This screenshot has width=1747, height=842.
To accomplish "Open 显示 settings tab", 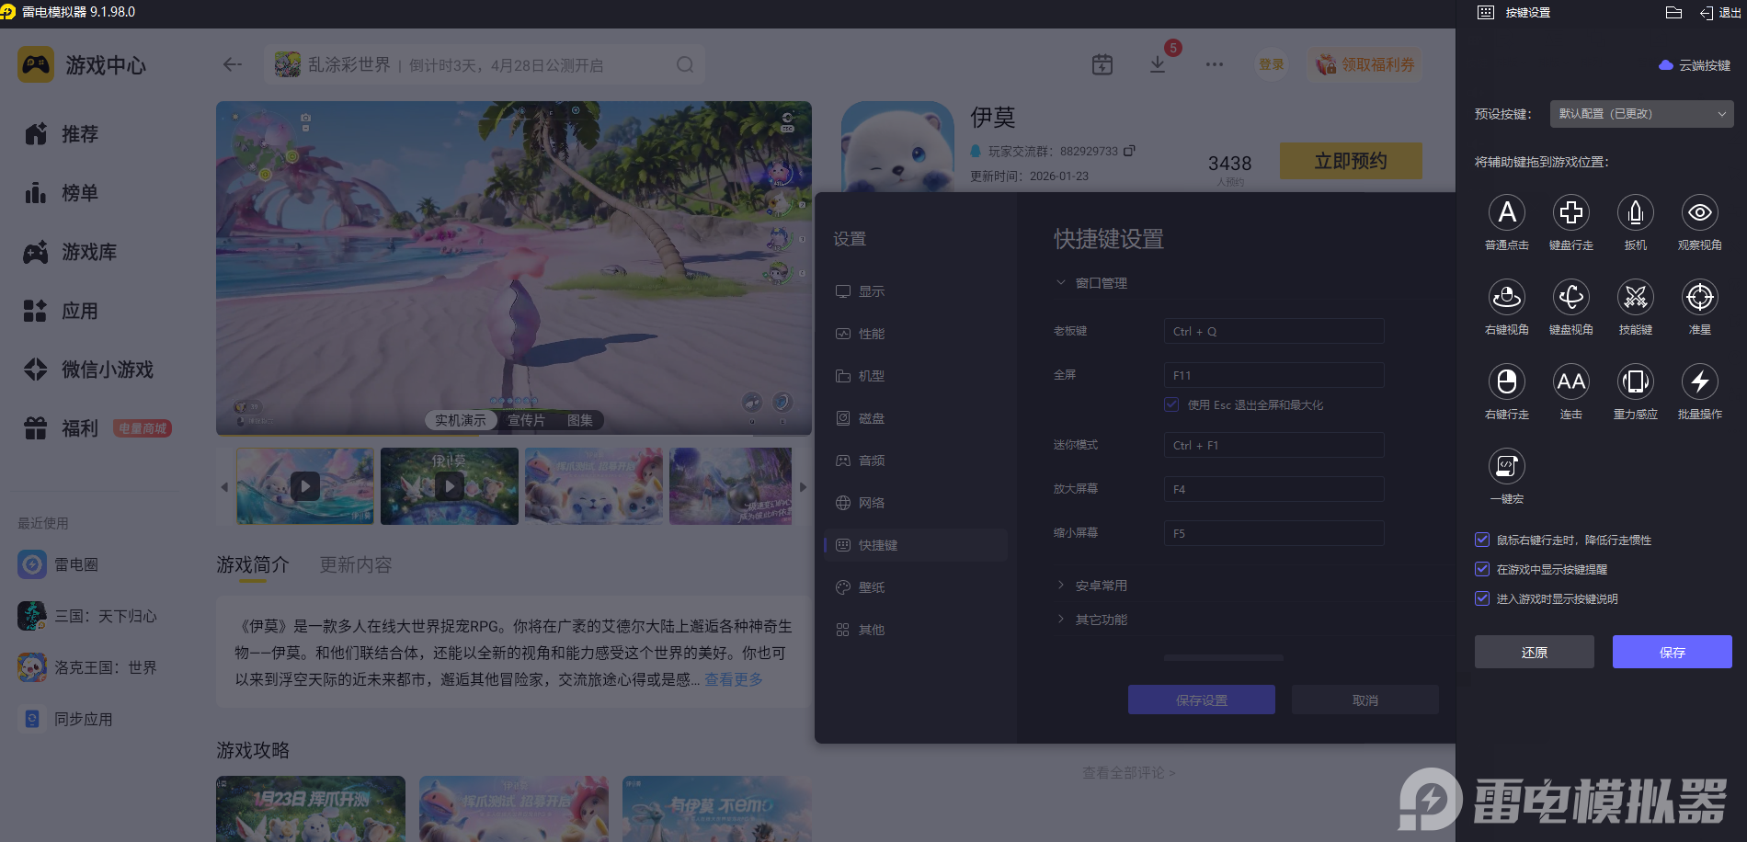I will point(916,291).
